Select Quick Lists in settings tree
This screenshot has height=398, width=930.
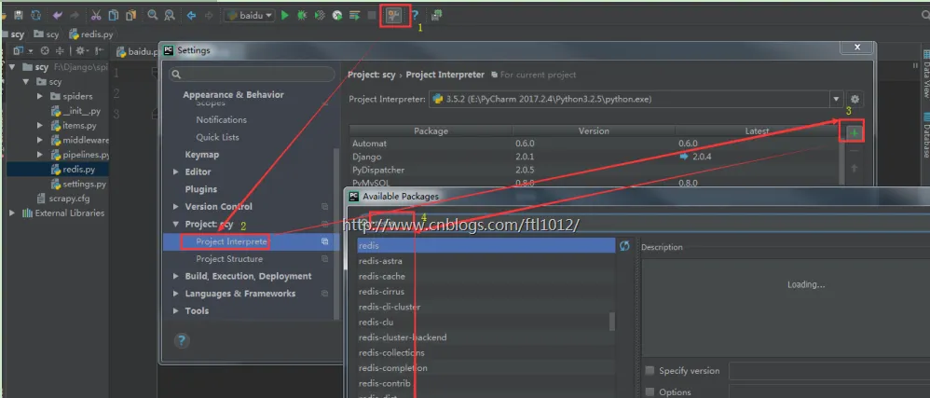[x=218, y=137]
